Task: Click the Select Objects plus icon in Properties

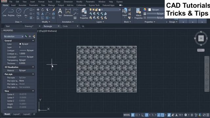Action: point(30,36)
